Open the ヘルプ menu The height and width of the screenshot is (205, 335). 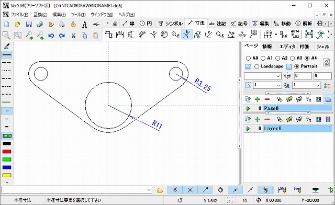[127, 15]
